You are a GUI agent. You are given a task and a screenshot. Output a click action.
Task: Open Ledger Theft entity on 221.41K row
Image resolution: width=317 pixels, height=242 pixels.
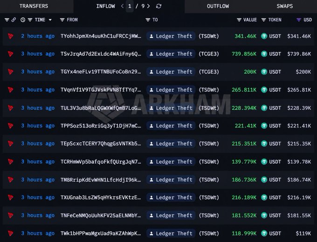(171, 126)
